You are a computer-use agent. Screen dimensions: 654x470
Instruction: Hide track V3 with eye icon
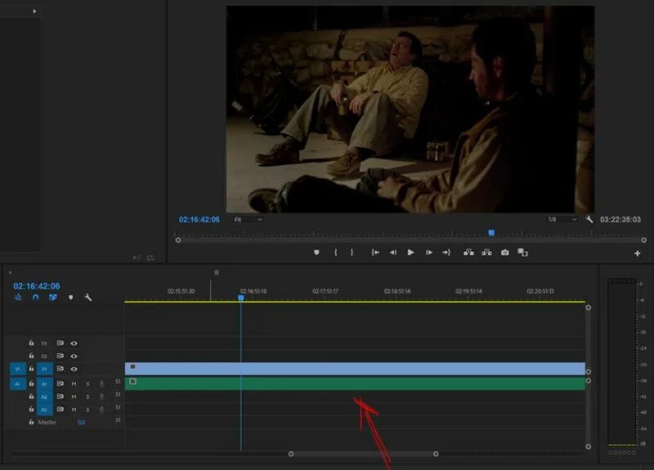coord(74,343)
